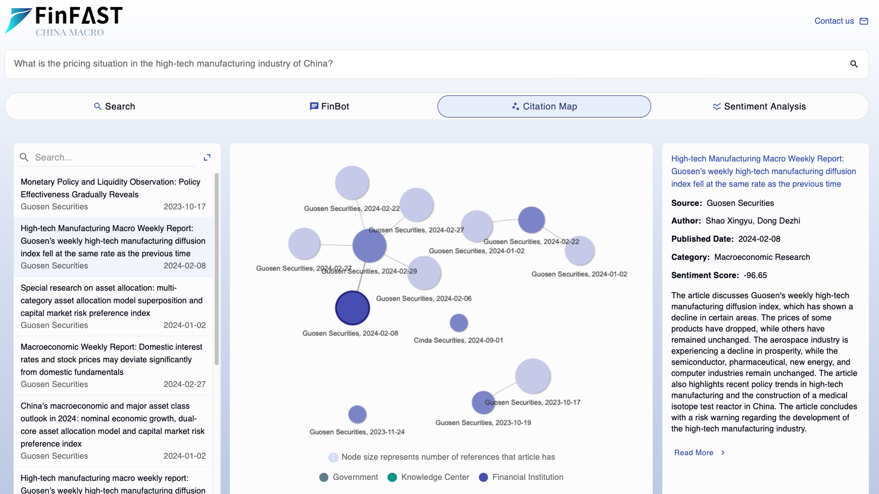The width and height of the screenshot is (879, 494).
Task: Select Macroeconomic Weekly Report domestic interest rates article
Action: click(x=113, y=365)
